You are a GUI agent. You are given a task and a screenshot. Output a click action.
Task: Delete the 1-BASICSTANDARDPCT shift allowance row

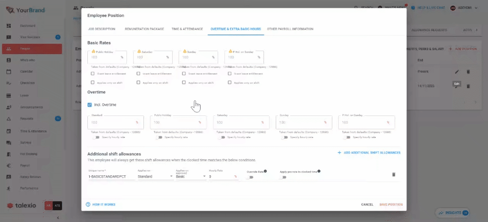point(394,174)
